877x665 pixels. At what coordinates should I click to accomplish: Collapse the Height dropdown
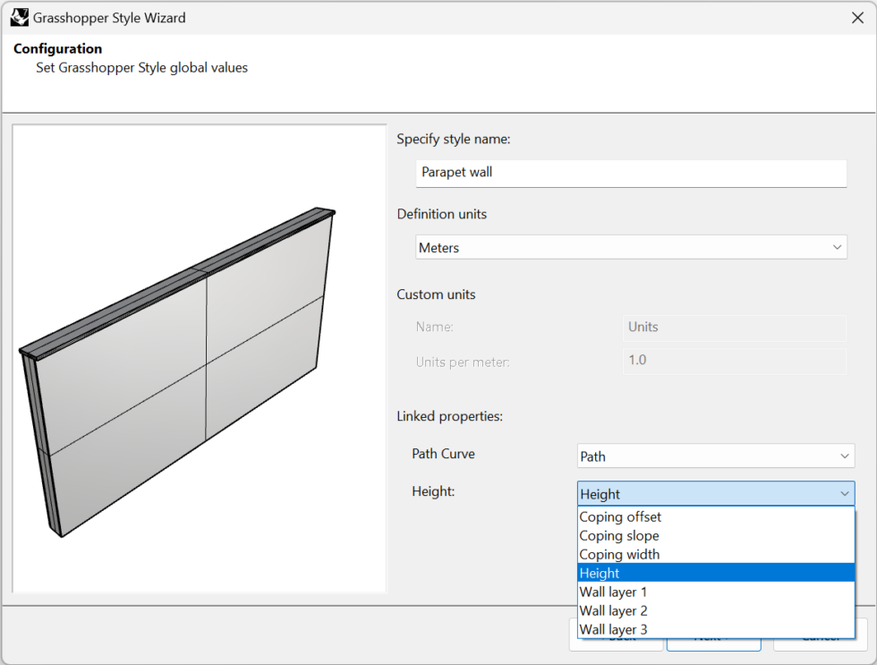coord(844,493)
